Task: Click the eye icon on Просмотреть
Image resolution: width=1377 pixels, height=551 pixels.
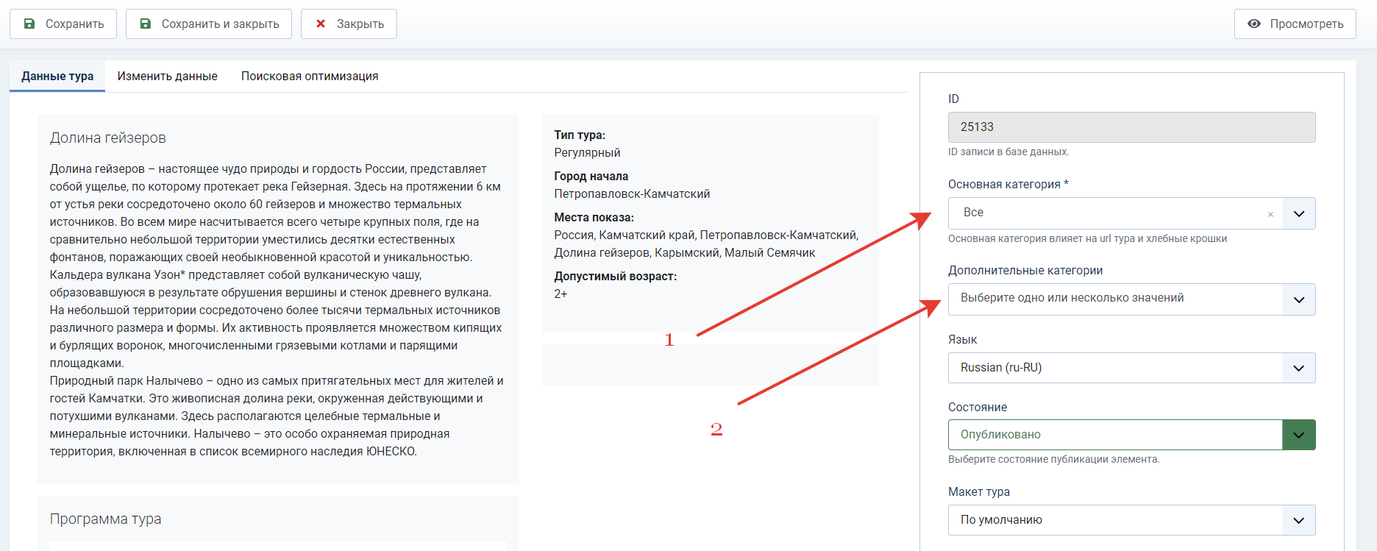Action: pos(1254,24)
